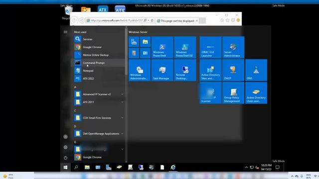
Task: Open the Windows PowerShell ISE tile
Action: (185, 48)
